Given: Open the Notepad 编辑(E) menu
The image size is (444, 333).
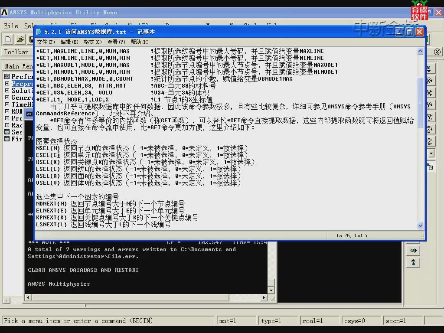Looking at the screenshot, I should (x=69, y=42).
